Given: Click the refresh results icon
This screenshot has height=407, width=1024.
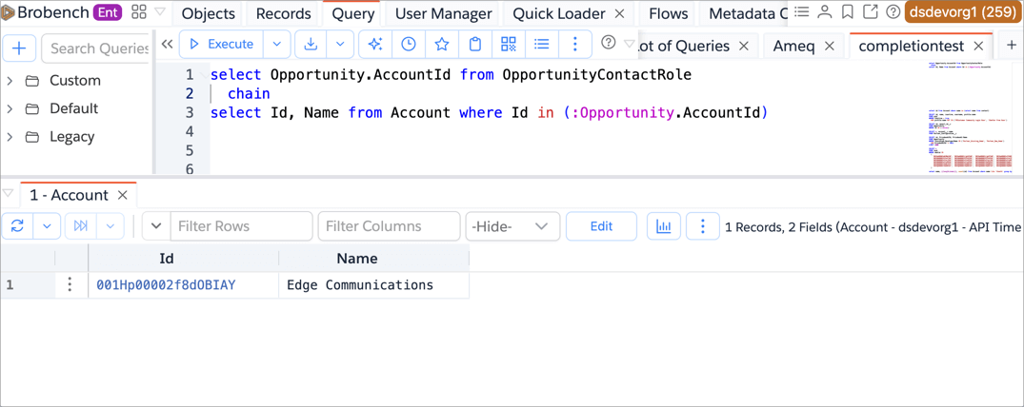Looking at the screenshot, I should 17,226.
